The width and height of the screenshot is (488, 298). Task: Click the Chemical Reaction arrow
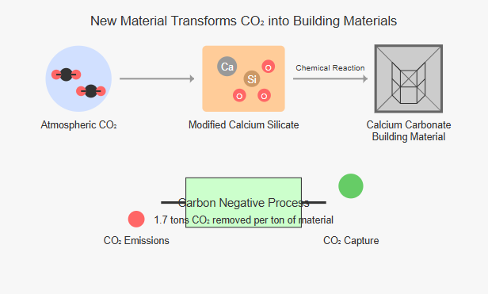[330, 78]
